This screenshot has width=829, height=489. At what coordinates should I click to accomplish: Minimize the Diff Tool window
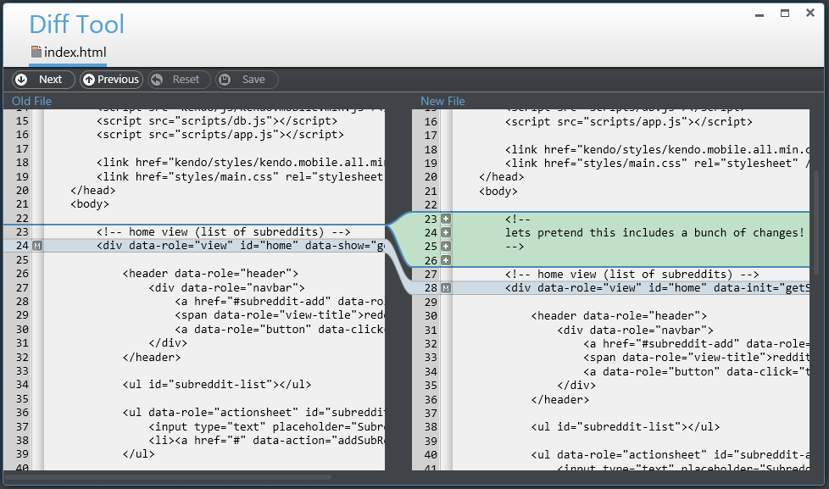pos(759,14)
